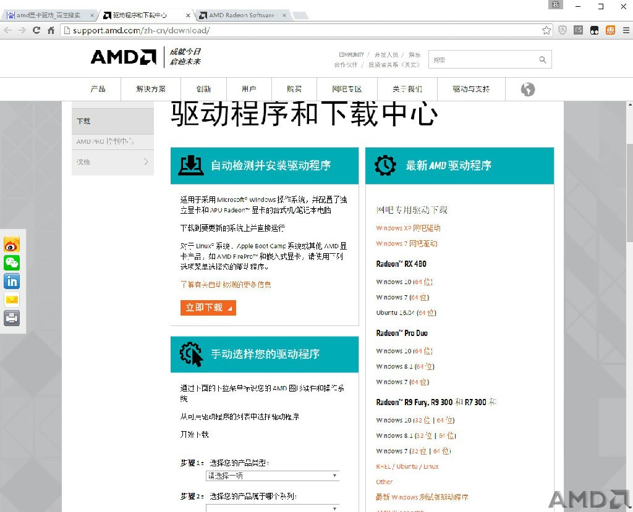
Task: Open AMD PRO 控制中心 sidebar item
Action: tap(113, 141)
